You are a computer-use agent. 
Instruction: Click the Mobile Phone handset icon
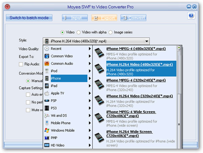[x=47, y=123]
